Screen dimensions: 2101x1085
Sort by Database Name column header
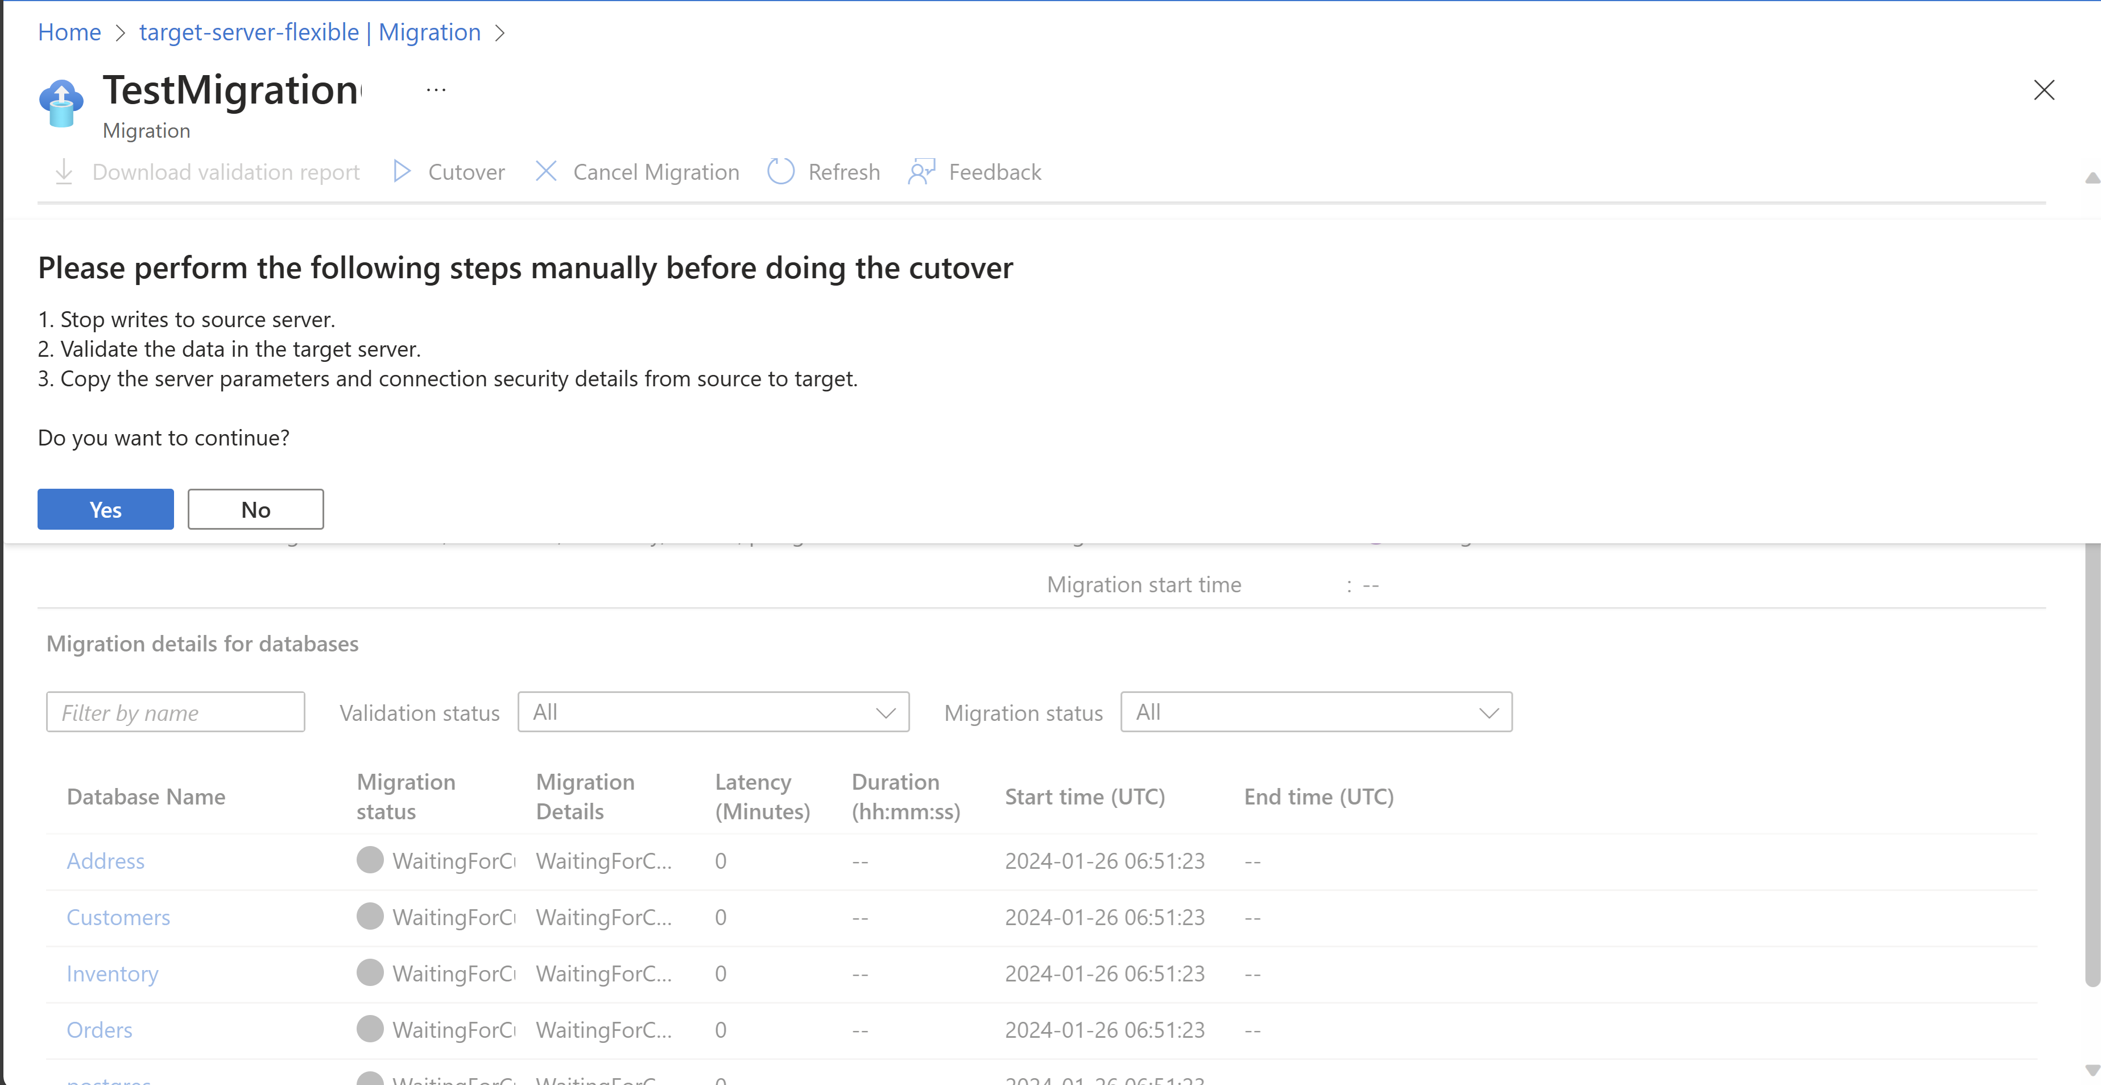(146, 796)
